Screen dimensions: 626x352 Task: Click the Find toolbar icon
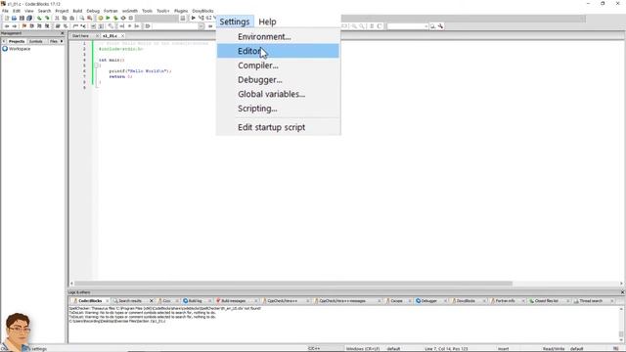point(81,18)
